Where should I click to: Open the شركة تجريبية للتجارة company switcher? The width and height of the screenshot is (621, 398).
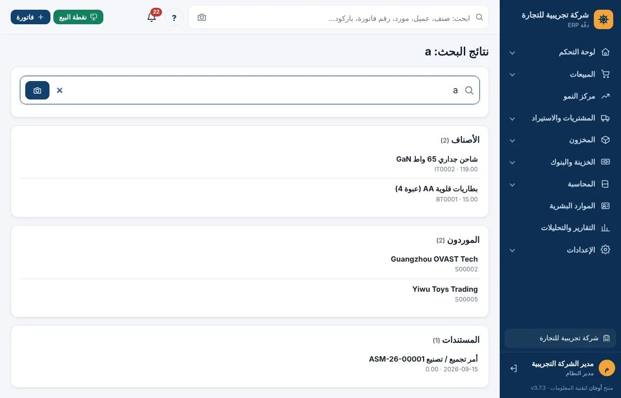coord(560,338)
